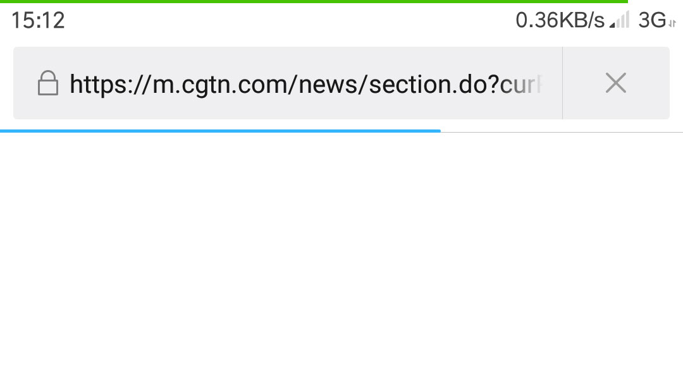Stop page loading with the X button
Viewport: 683px width, 384px height.
[615, 83]
